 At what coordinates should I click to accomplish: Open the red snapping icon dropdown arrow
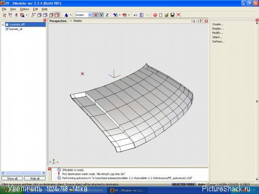click(129, 15)
